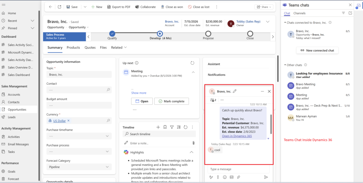Screen dimensions: 363x183
Task: Open Tasks in the sidebar
Action: coord(11,152)
